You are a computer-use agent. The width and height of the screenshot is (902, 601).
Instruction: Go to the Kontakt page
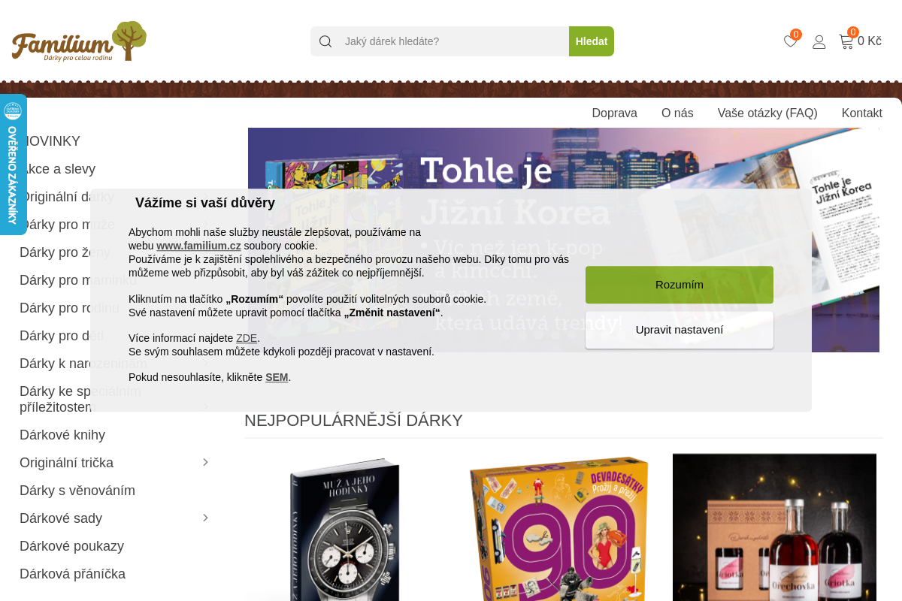pos(862,113)
